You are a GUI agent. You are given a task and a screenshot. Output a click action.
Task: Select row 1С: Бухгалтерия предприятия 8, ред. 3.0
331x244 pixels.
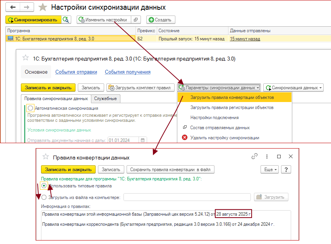click(x=70, y=39)
